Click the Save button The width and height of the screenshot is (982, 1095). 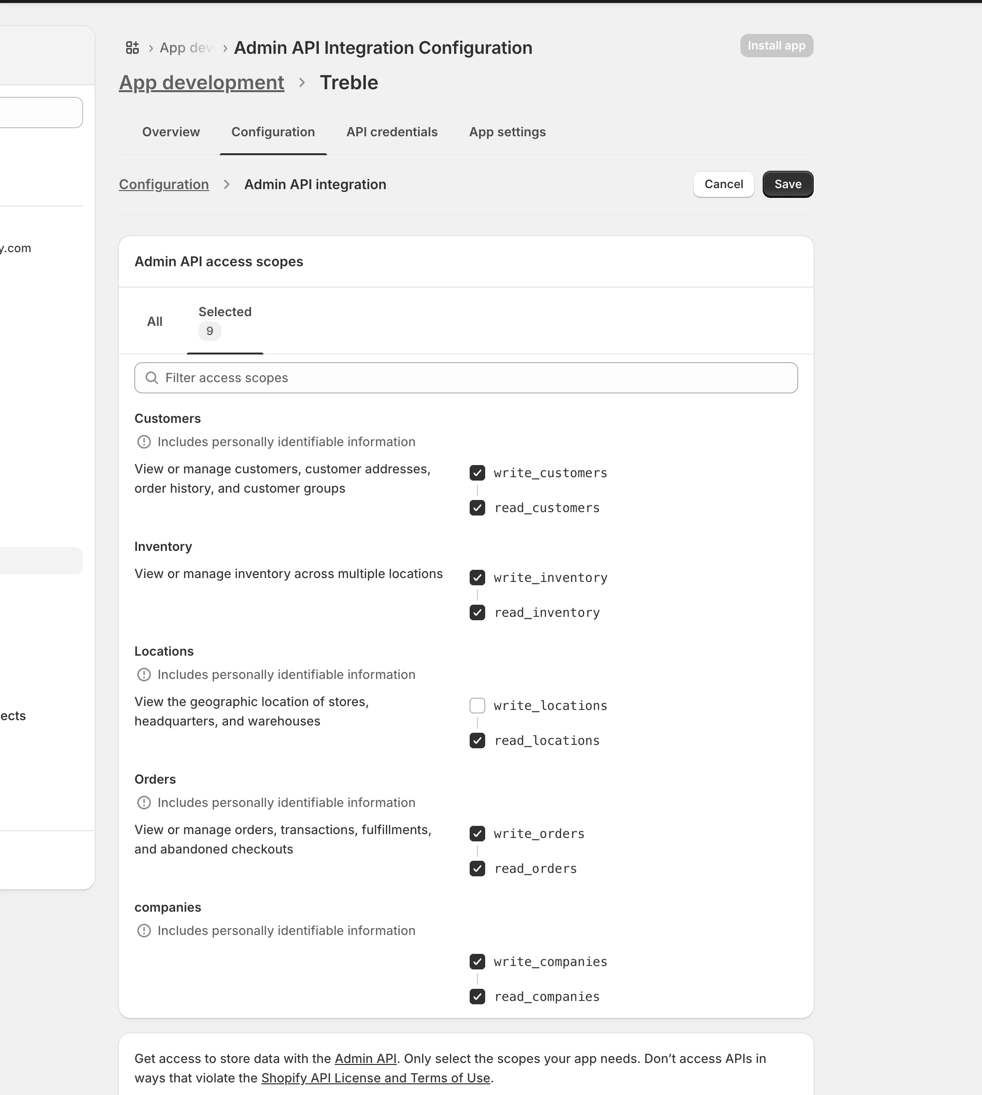tap(788, 184)
